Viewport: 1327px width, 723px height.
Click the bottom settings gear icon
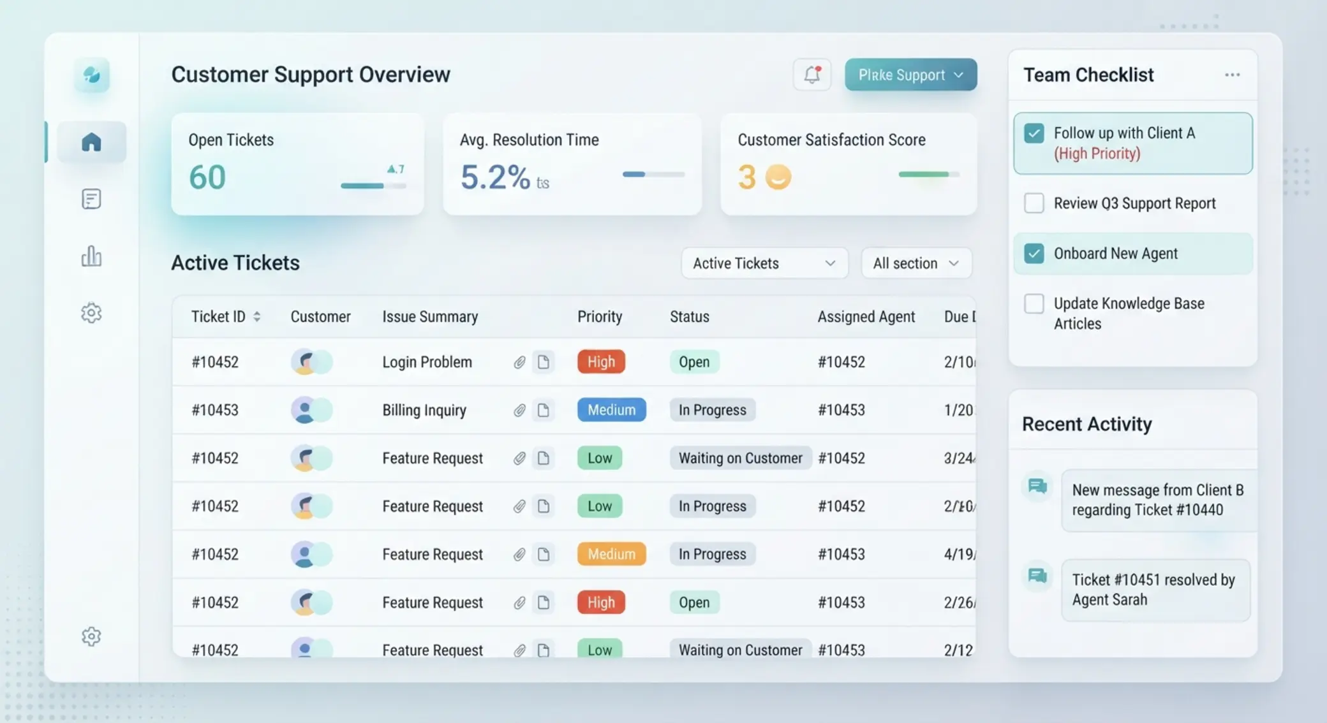coord(91,636)
